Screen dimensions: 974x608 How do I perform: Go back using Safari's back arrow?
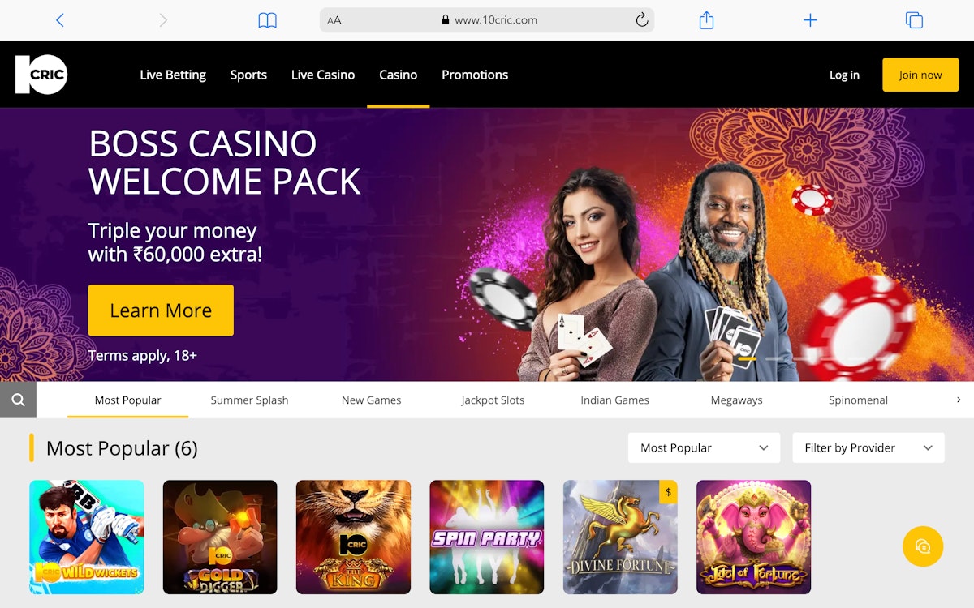[59, 20]
